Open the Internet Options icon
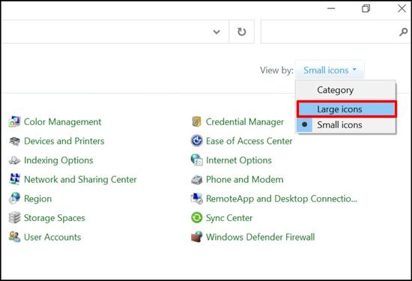The image size is (412, 281). click(x=196, y=160)
